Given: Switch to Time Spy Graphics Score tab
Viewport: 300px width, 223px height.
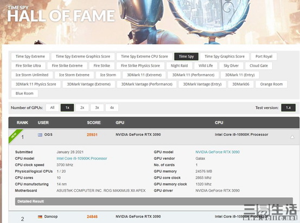Looking at the screenshot, I should [x=225, y=56].
